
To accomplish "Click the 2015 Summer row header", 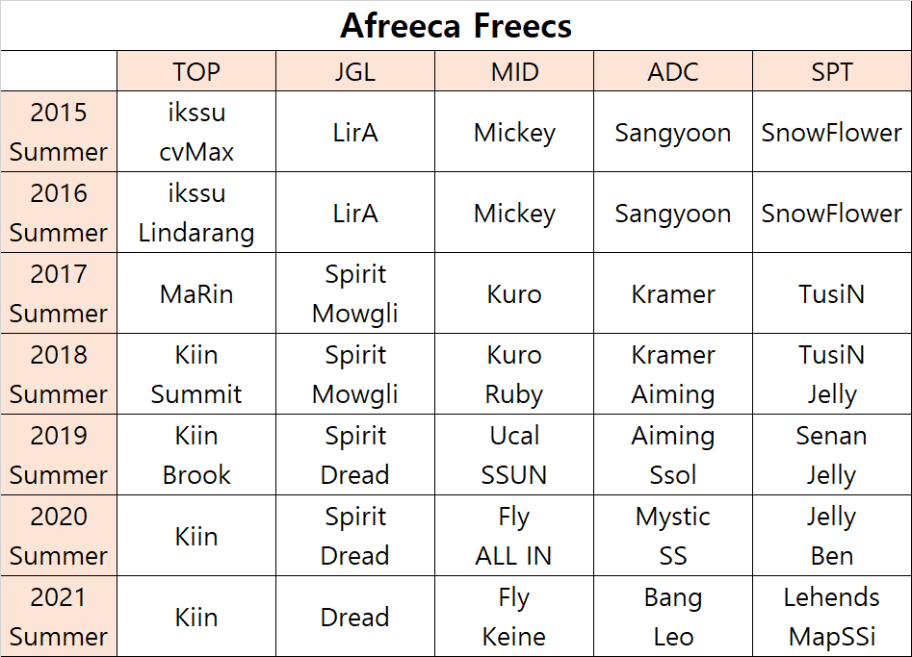I will 59,132.
